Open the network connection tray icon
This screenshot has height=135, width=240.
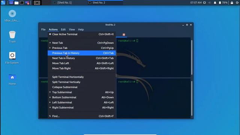pyautogui.click(x=204, y=3)
